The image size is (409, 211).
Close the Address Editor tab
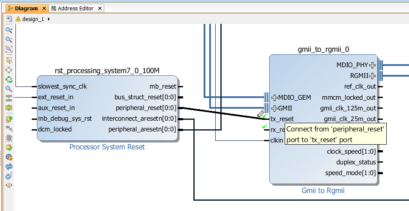(x=99, y=8)
